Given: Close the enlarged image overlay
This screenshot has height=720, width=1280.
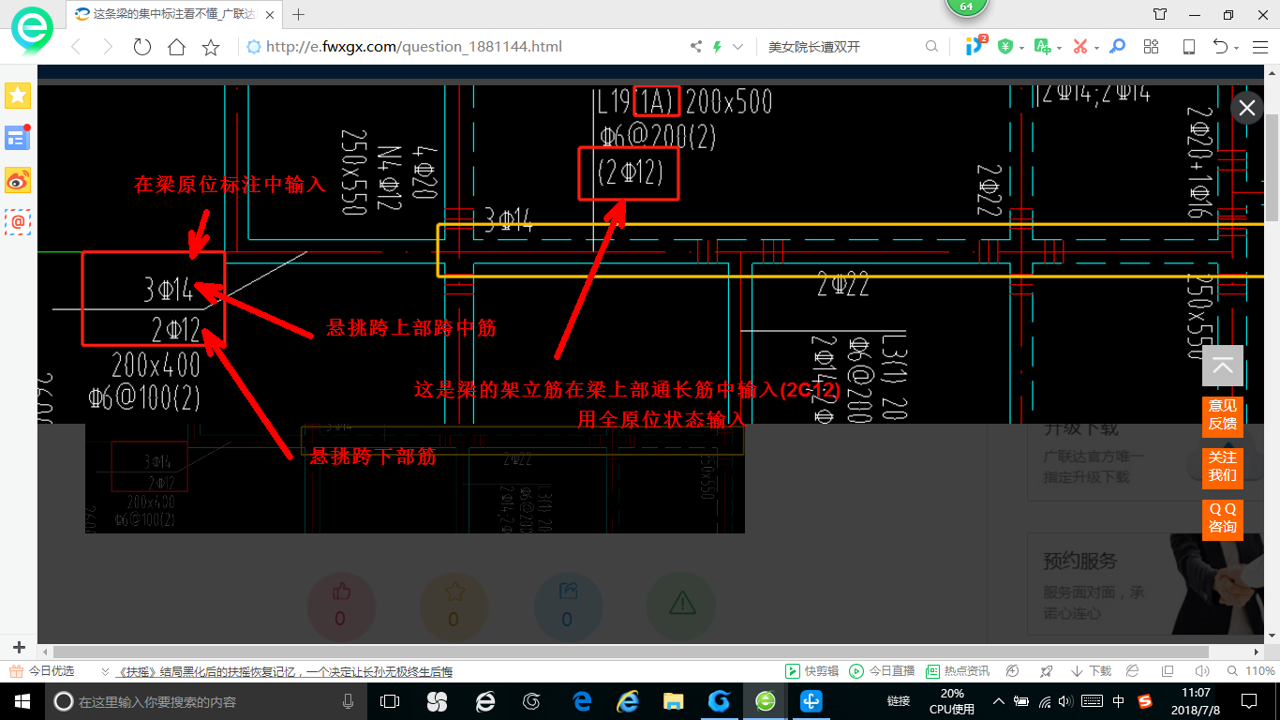Looking at the screenshot, I should click(1246, 109).
